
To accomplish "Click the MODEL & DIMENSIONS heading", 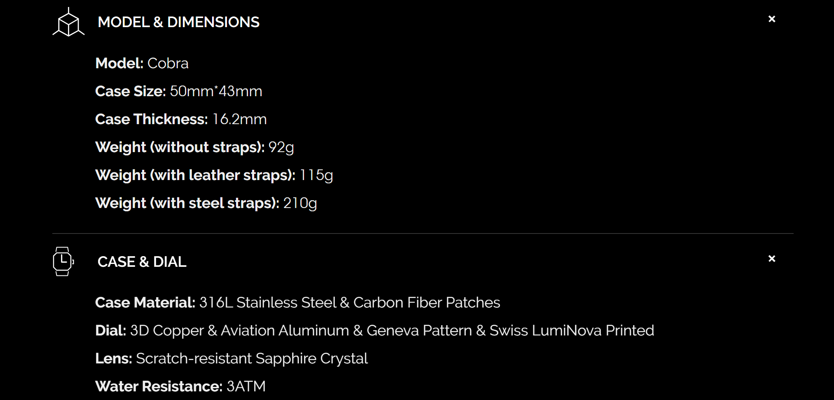I will pos(178,22).
